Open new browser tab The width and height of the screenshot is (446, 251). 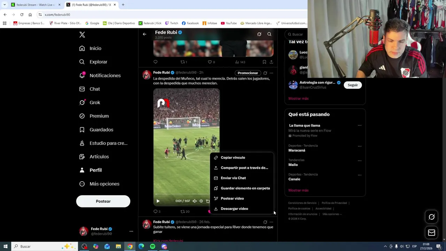[x=123, y=5]
